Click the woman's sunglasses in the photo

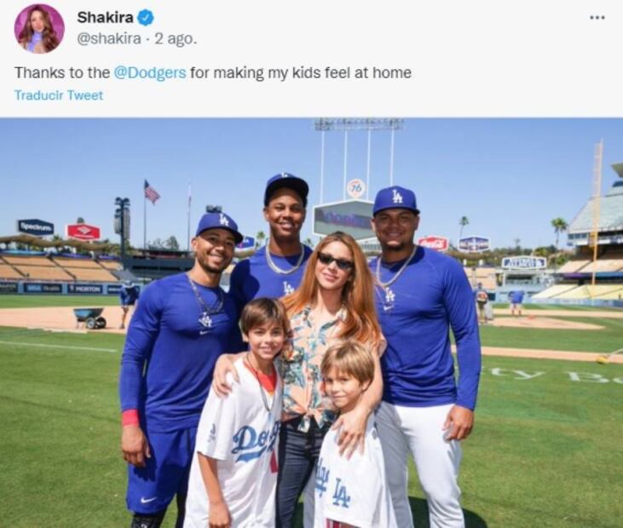click(335, 261)
